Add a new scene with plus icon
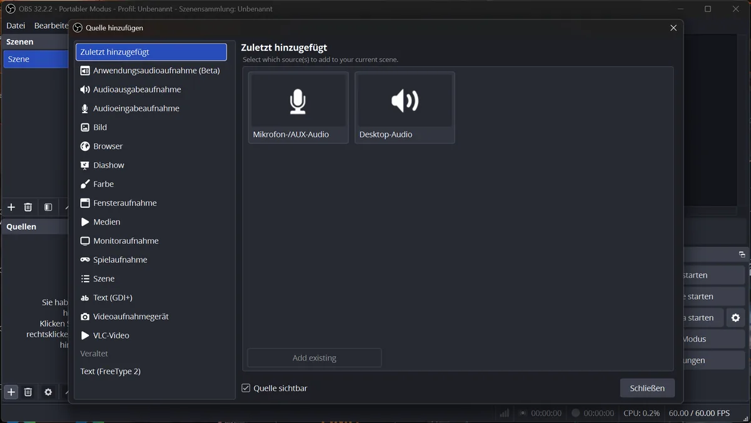This screenshot has width=751, height=423. 11,207
